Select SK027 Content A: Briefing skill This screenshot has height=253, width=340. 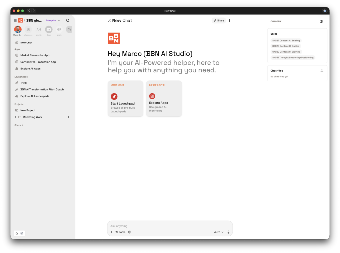pos(286,40)
